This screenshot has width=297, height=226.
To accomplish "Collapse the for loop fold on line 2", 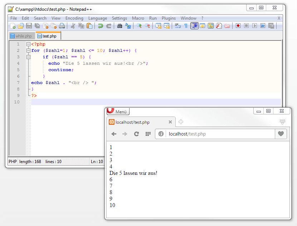I will click(28, 50).
